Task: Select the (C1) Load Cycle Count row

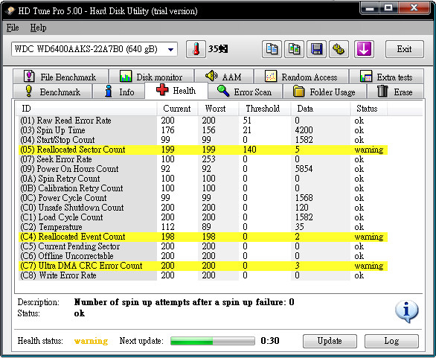Action: (x=203, y=217)
